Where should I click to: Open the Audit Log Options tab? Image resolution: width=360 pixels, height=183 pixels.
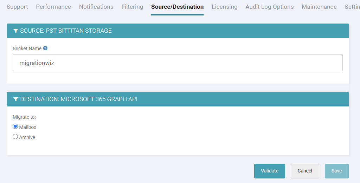270,7
